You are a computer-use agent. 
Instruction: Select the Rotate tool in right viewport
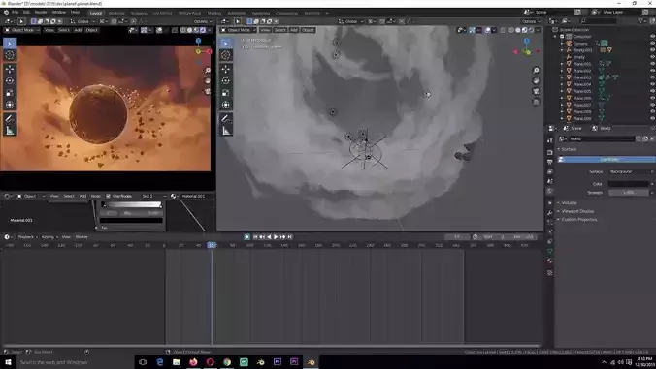click(x=226, y=81)
